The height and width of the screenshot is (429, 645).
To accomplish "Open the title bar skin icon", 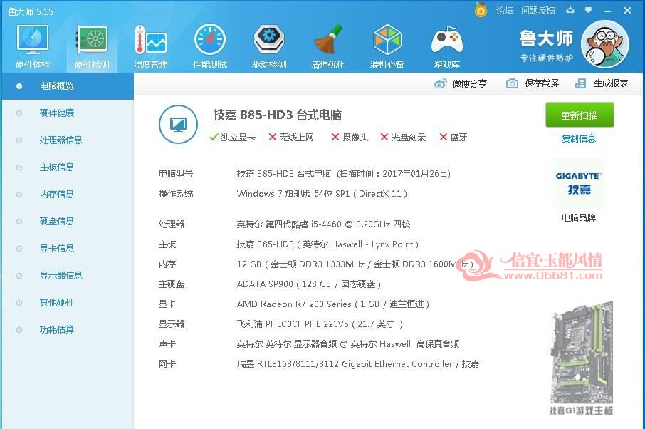I will [570, 10].
